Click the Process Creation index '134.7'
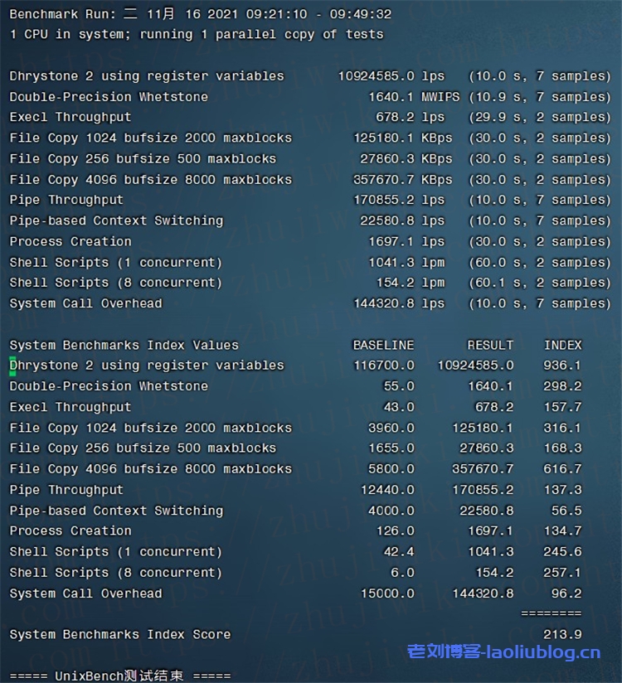The image size is (622, 683). [562, 531]
